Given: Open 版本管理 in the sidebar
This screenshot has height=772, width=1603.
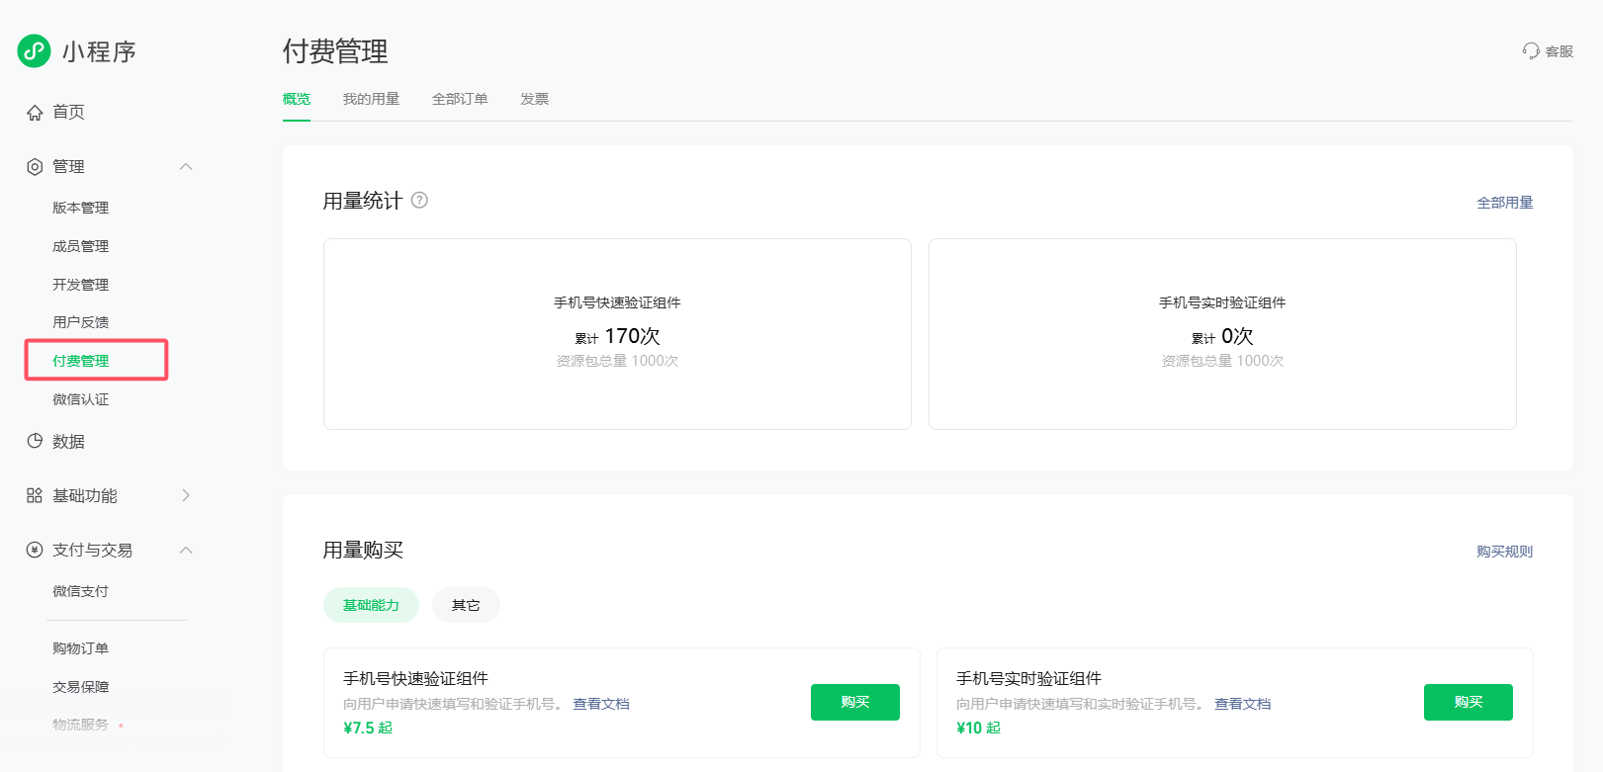Looking at the screenshot, I should tap(80, 208).
